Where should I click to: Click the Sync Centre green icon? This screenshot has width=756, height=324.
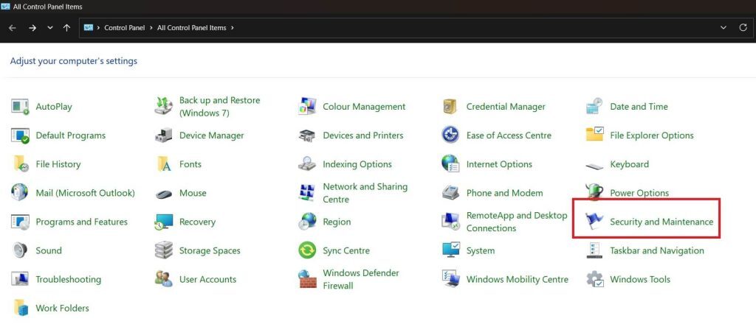click(307, 250)
